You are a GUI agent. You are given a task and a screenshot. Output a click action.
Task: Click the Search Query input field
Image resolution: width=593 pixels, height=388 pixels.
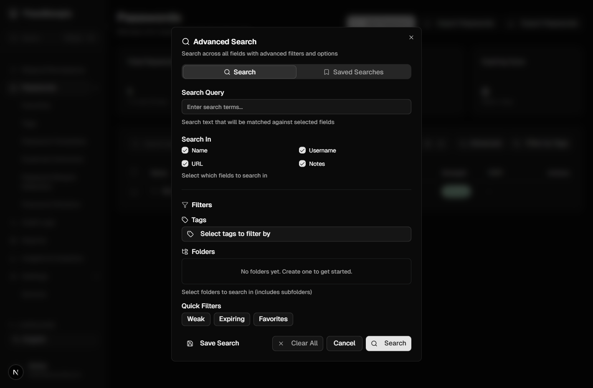[296, 107]
